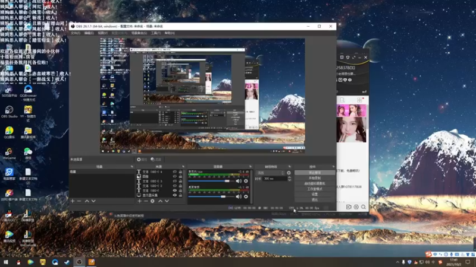The height and width of the screenshot is (267, 476).
Task: Move source down in Sources panel
Action: pyautogui.click(x=167, y=201)
